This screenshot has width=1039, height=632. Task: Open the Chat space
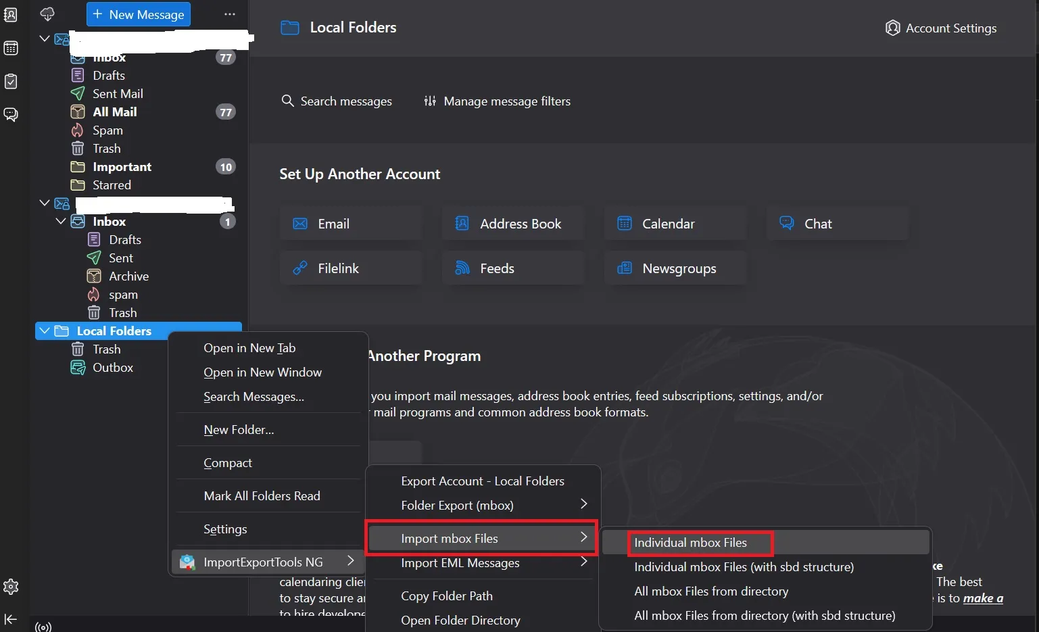11,114
